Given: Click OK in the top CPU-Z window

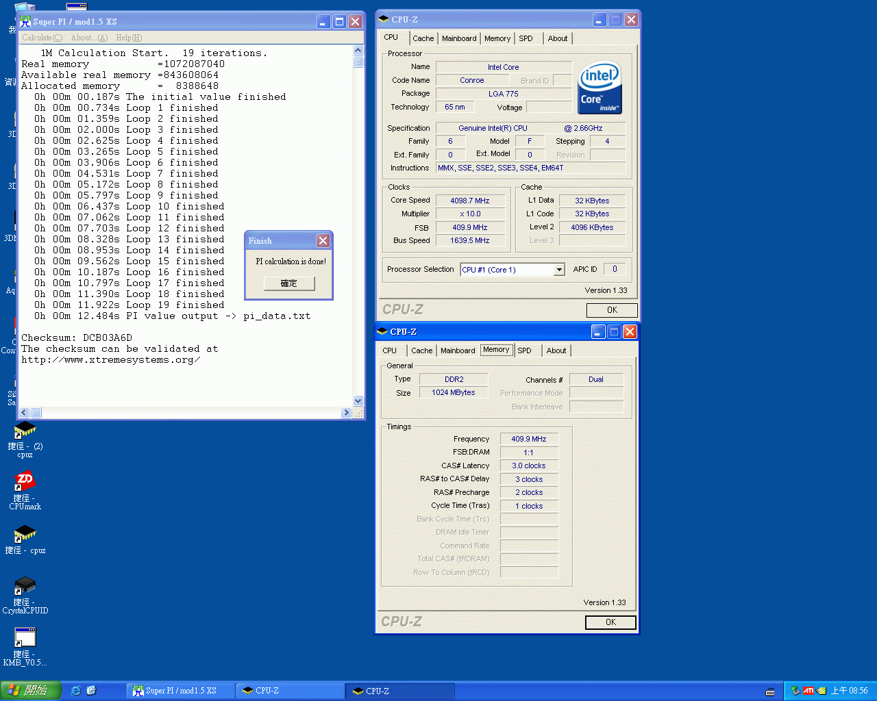Looking at the screenshot, I should (x=612, y=310).
